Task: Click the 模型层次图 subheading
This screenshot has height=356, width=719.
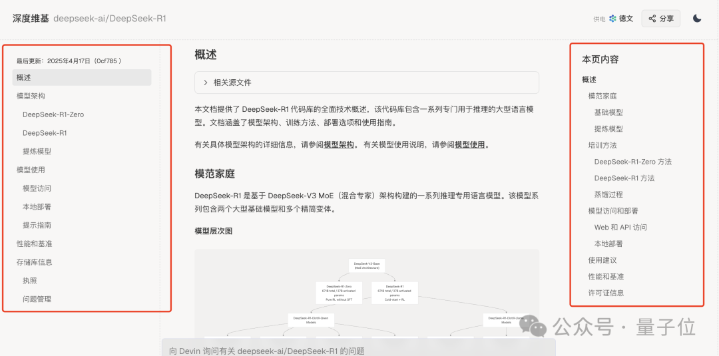Action: click(x=214, y=231)
